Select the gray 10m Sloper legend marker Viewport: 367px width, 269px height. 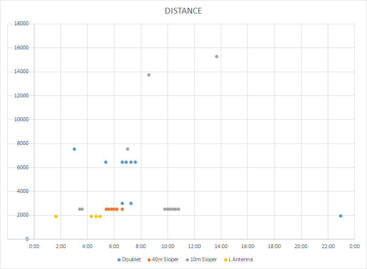click(x=187, y=260)
